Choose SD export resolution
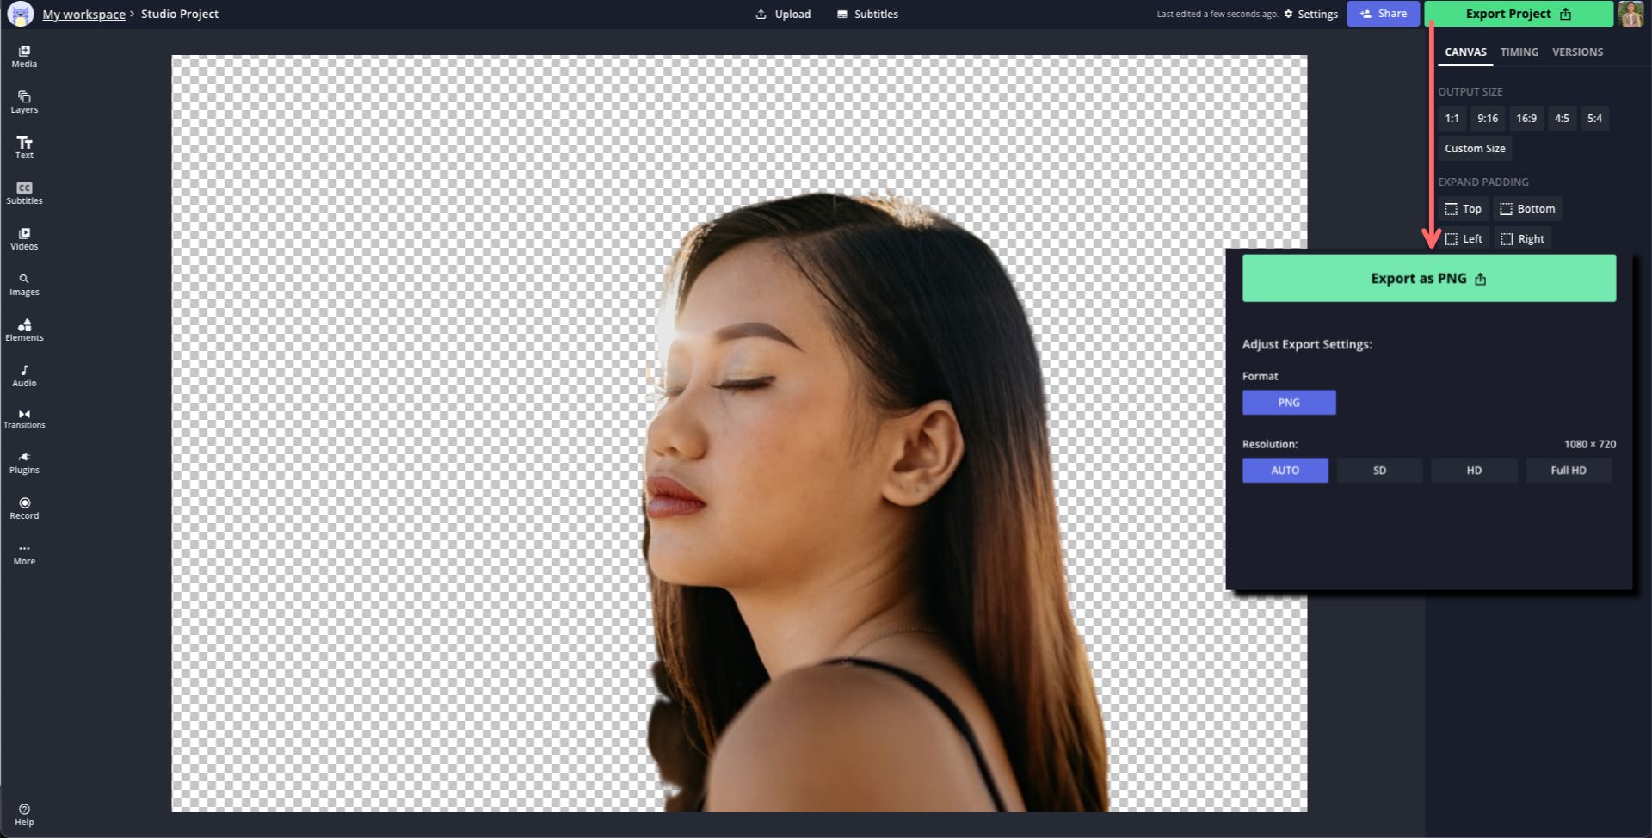Viewport: 1652px width, 838px height. [1379, 471]
